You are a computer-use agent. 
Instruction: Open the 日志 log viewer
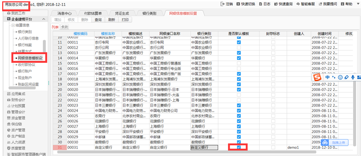pos(264,4)
